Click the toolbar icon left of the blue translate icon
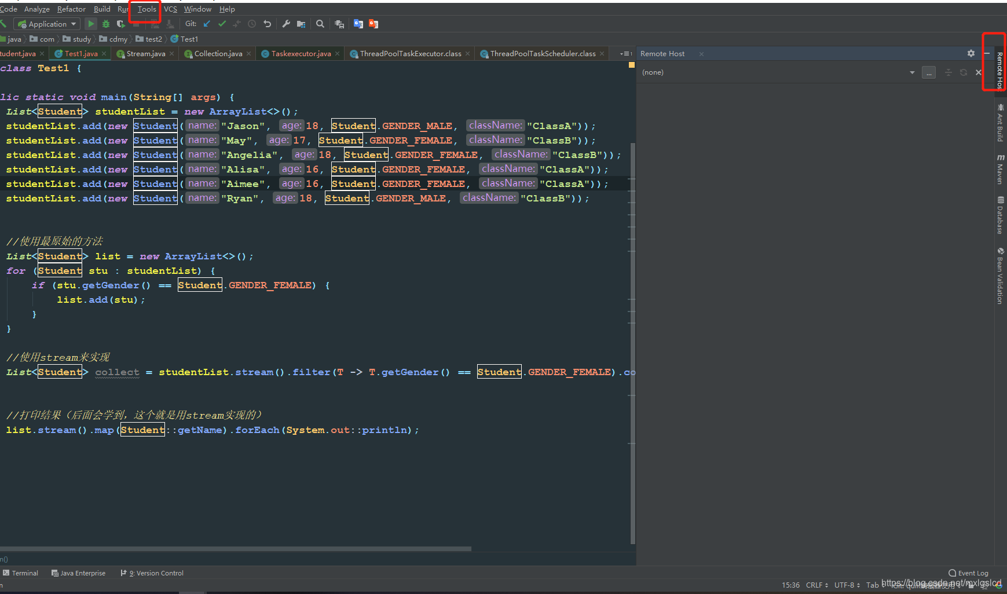 point(339,24)
